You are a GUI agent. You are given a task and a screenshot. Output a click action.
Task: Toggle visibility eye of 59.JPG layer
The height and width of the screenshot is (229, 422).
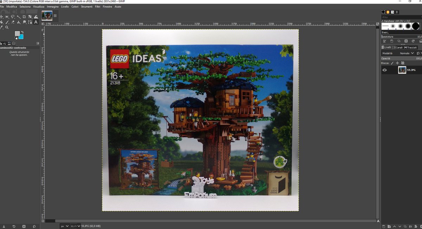coord(385,70)
